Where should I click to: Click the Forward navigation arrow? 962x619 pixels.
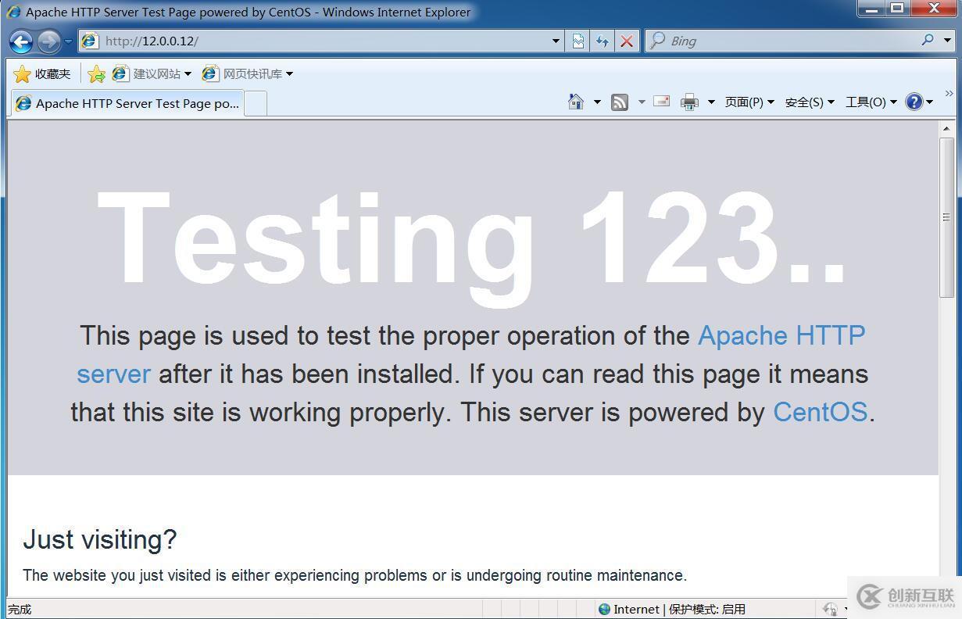[x=48, y=41]
